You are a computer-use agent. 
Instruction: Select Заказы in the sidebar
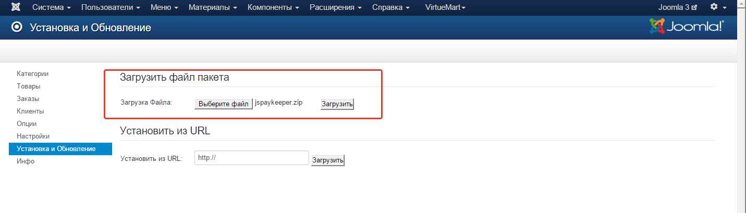[28, 99]
